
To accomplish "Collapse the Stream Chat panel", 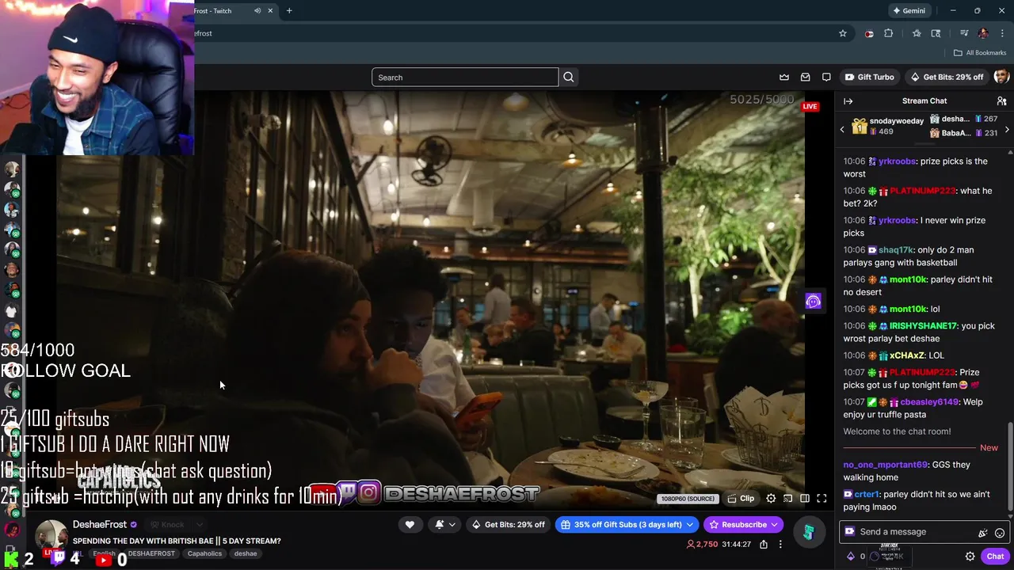I will tap(848, 101).
